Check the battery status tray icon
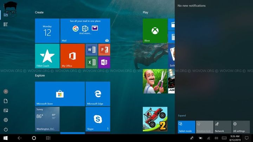The width and height of the screenshot is (253, 142). (200, 138)
